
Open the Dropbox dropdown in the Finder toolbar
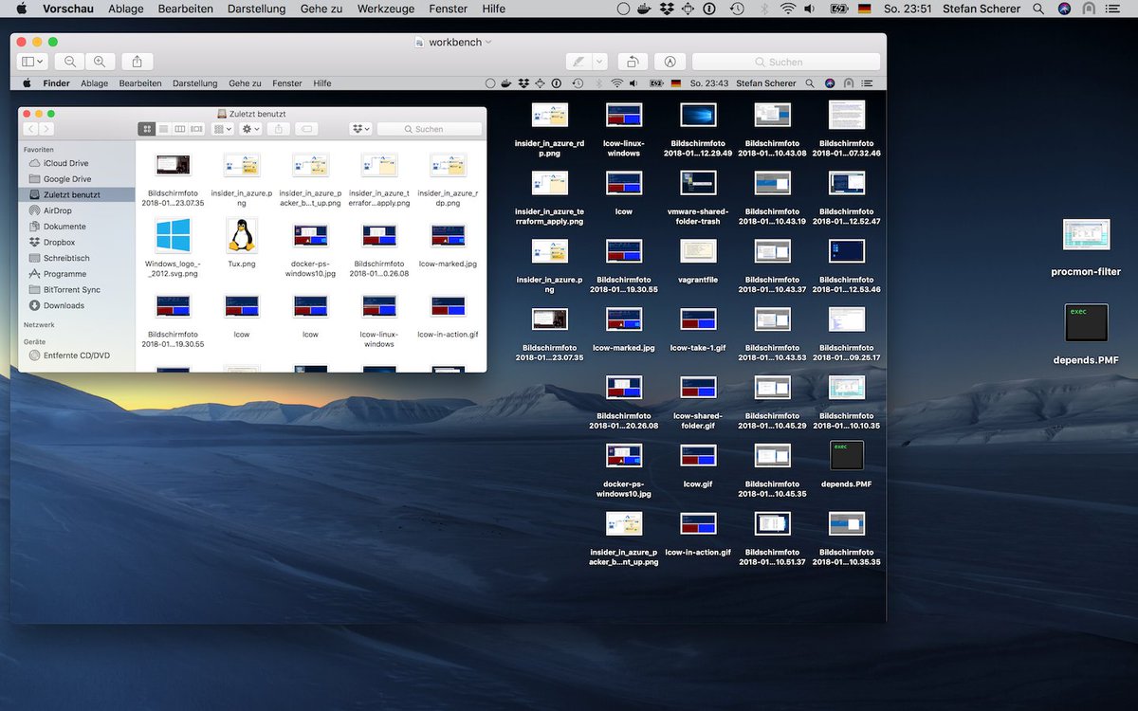pos(360,129)
